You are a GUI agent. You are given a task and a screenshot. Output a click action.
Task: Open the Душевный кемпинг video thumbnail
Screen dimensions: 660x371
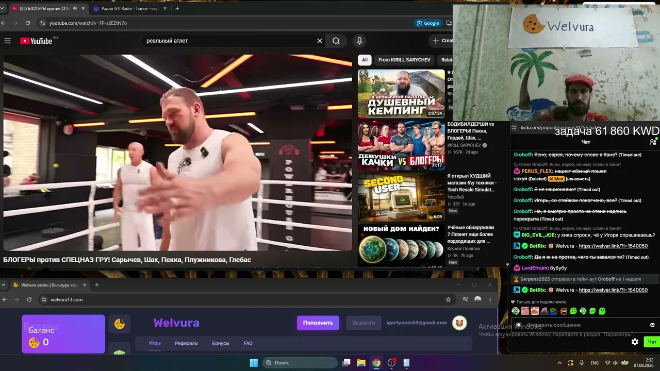401,94
